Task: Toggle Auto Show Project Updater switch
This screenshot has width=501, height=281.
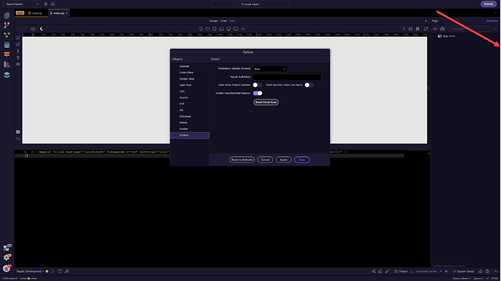Action: coord(257,85)
